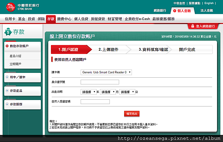Viewport: 223px width, 142px height.
Task: Click the 登入網路銀行 login button
Action: [x=203, y=26]
